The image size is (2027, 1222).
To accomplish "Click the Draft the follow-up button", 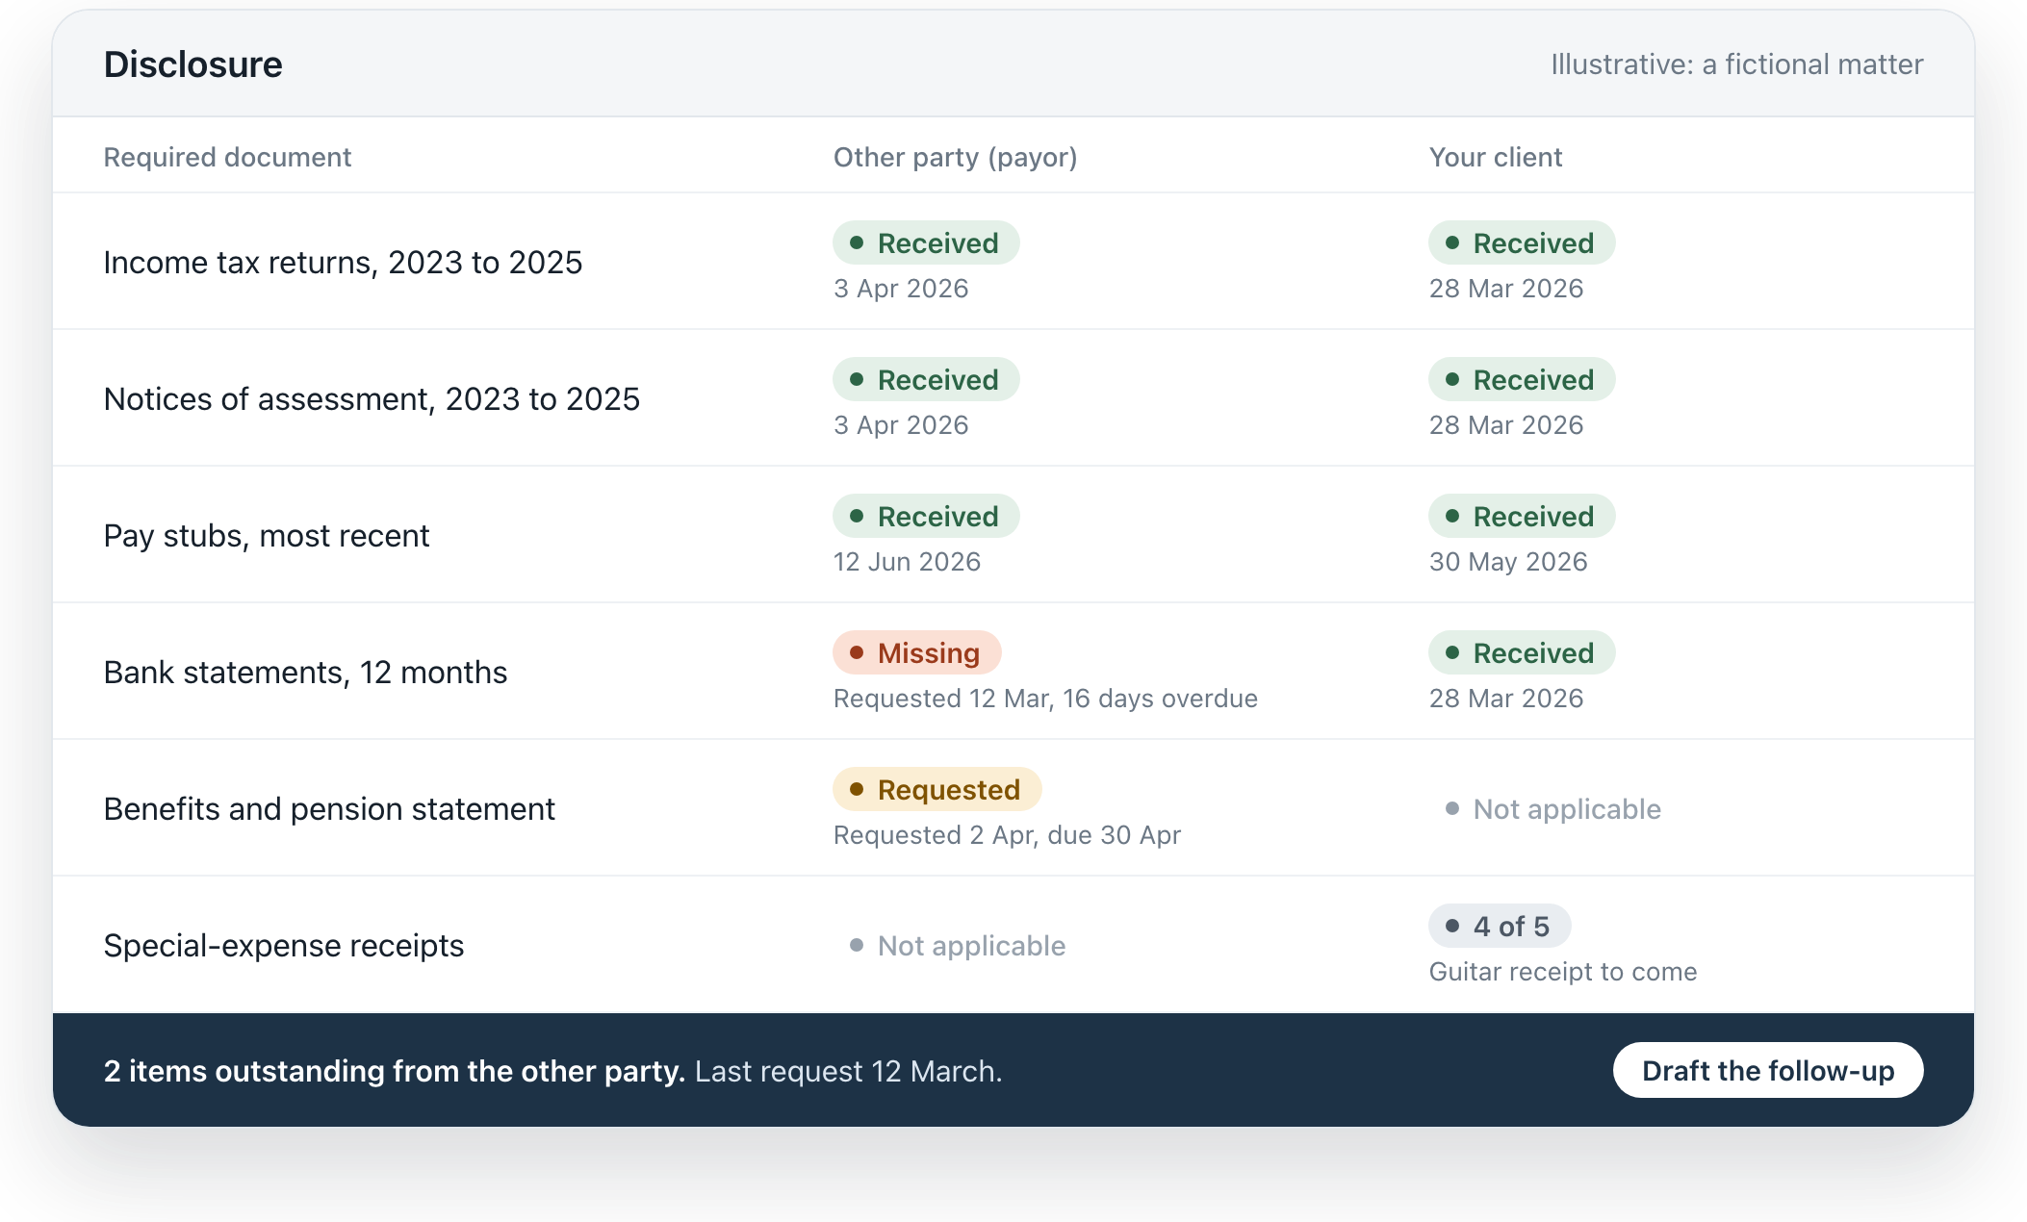I will click(x=1768, y=1070).
